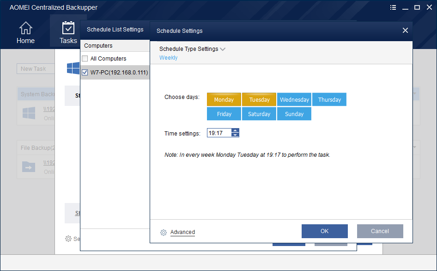Screen dimensions: 437x271
Task: Click the folder arrow icon in File Backup task
Action: click(x=29, y=167)
